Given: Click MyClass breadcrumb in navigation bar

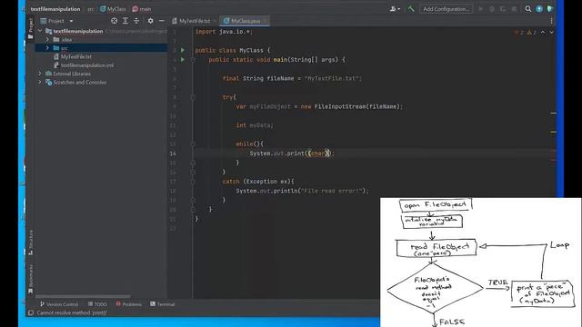Looking at the screenshot, I should [x=113, y=9].
